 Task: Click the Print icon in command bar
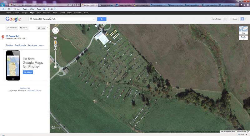[18, 9]
